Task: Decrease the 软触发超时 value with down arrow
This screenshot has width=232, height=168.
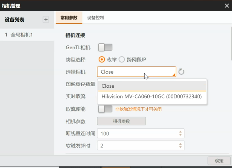Action: (180, 147)
